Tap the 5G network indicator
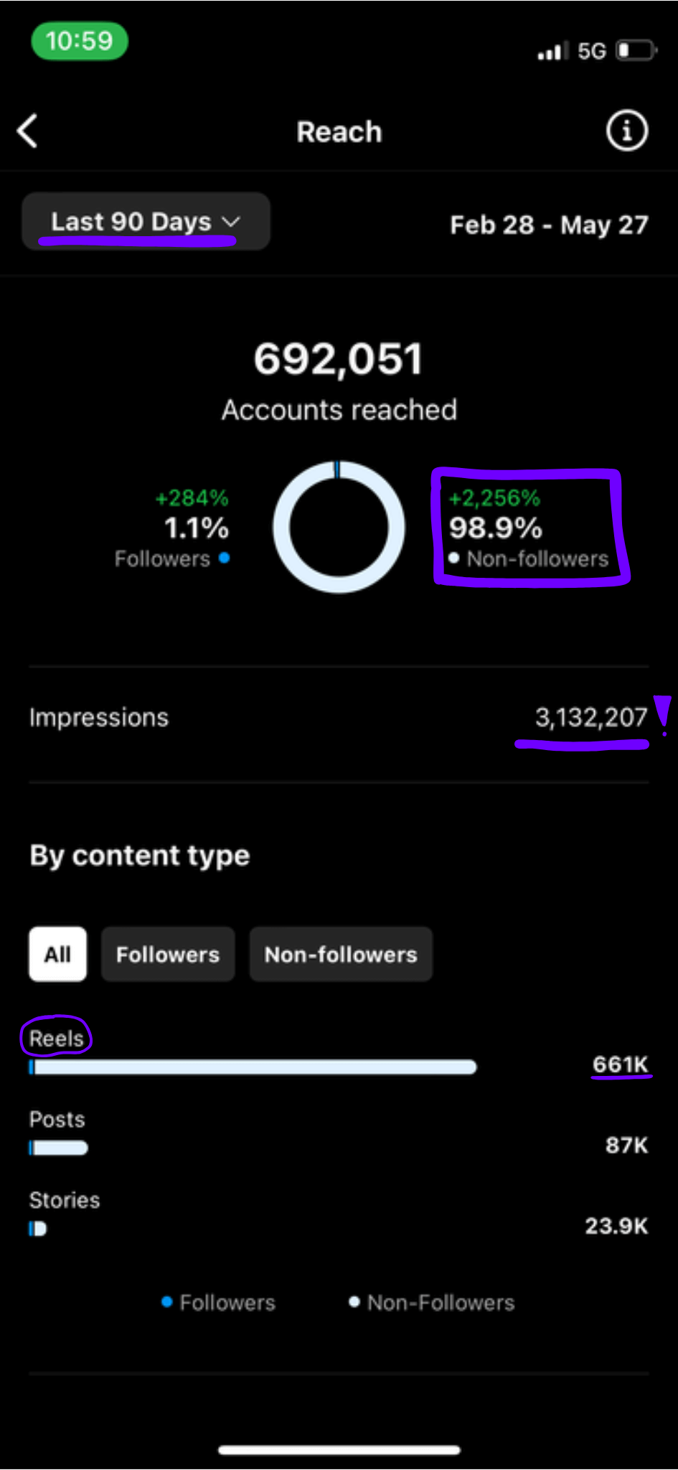 [x=592, y=51]
